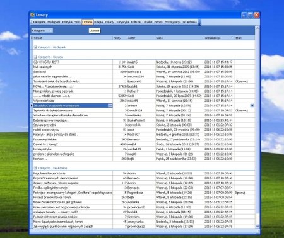Switch to the Turystyka category tab
Viewport: 284px width, 238px height.
pos(122,22)
